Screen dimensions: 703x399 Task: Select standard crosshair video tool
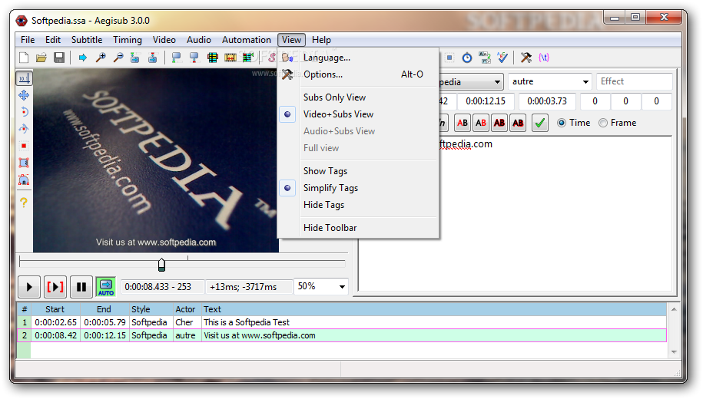[24, 78]
